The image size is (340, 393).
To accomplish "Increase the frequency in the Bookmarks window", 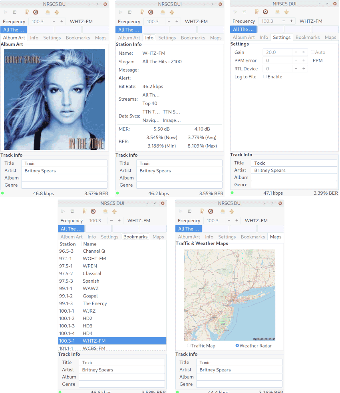I will point(119,221).
